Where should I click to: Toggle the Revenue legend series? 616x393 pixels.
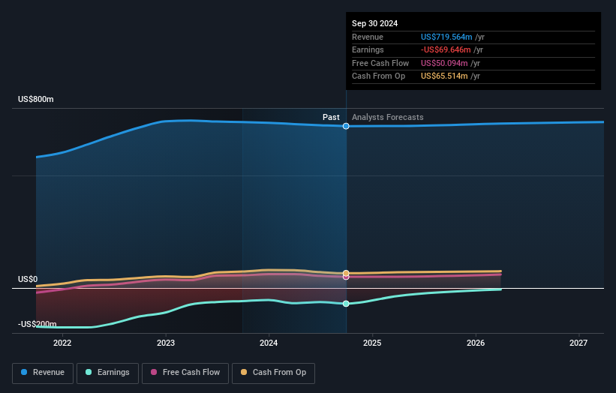43,373
